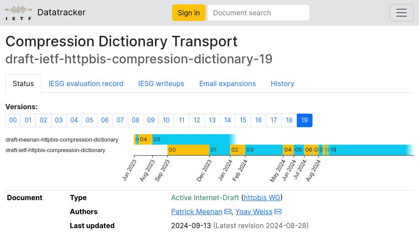Select version 10 in the version pager
The width and height of the screenshot is (419, 236).
click(166, 120)
